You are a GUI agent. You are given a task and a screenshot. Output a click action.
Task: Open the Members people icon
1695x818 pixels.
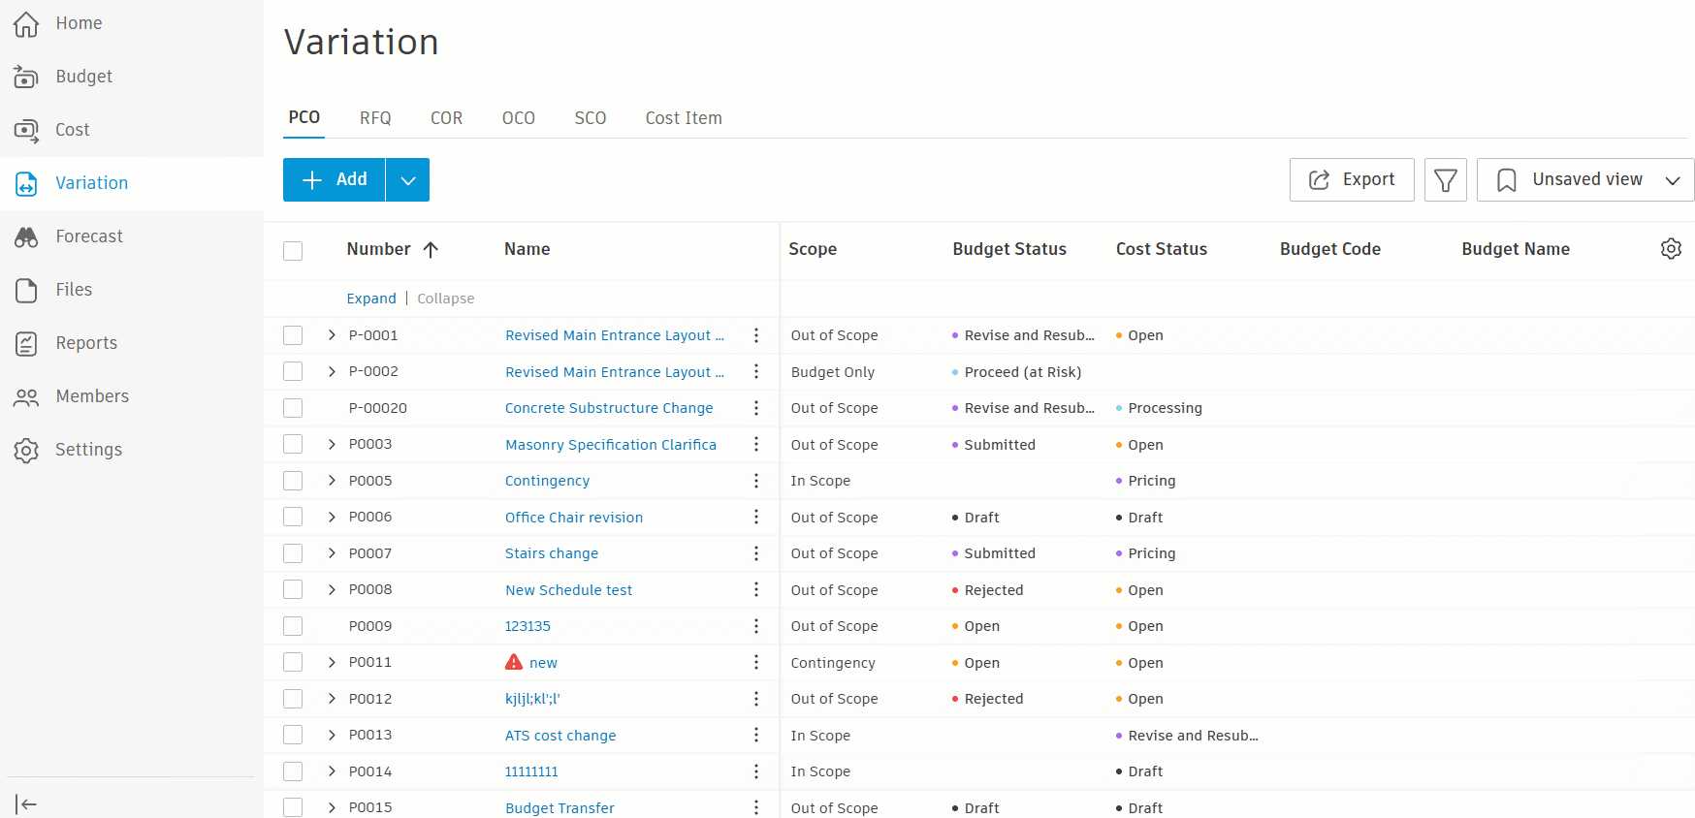(26, 396)
